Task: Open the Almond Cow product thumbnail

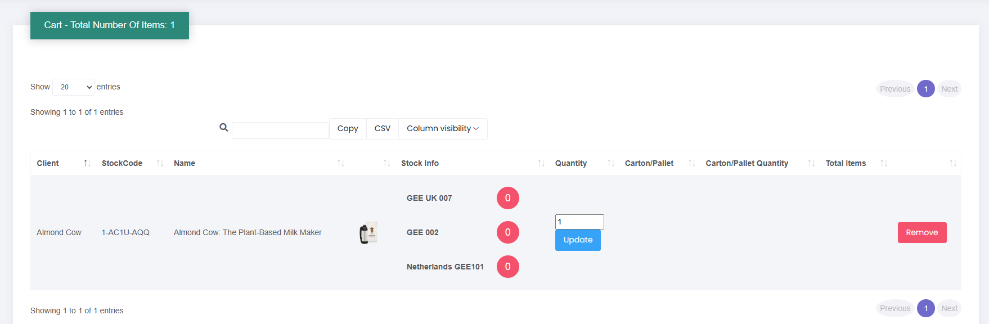Action: point(368,232)
